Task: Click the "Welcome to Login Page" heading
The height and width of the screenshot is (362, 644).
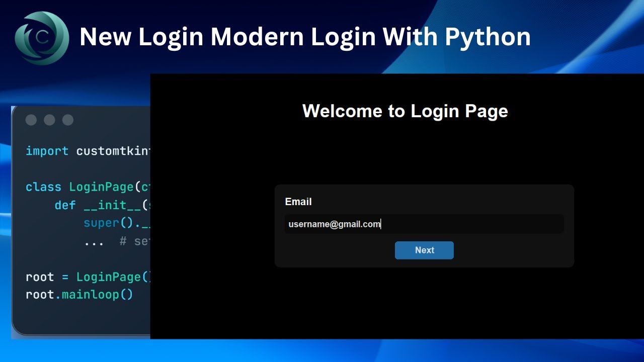Action: [405, 111]
